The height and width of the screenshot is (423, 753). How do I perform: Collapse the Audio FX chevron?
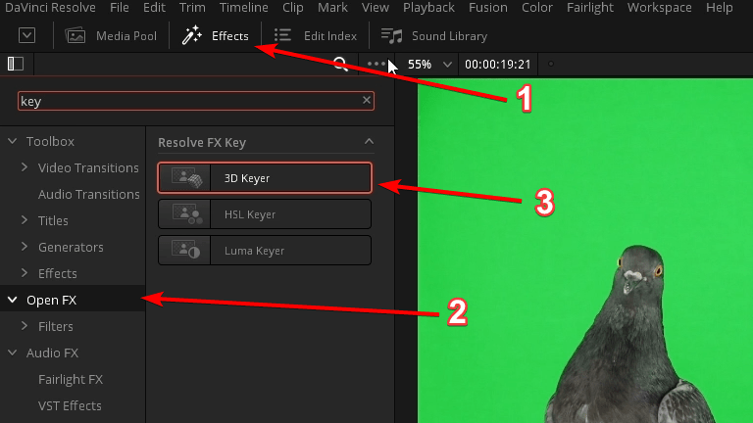tap(13, 352)
